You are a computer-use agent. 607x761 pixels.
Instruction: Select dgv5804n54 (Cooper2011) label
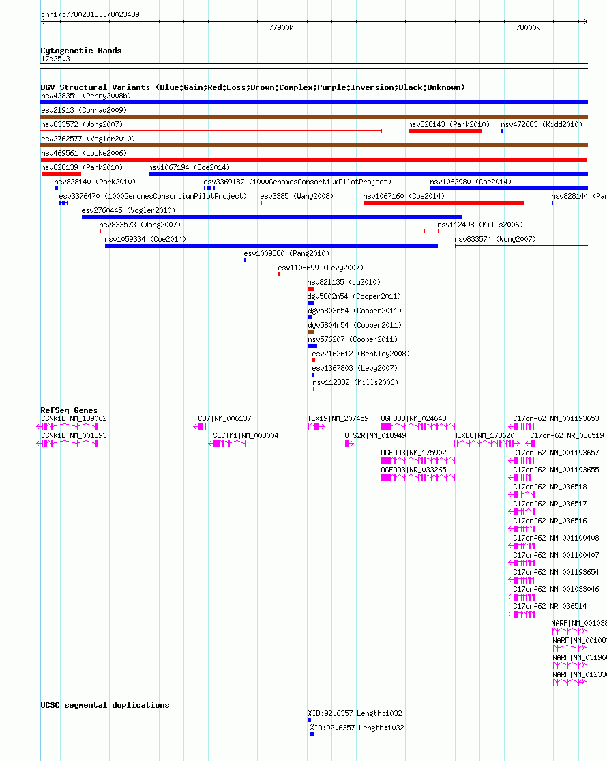pyautogui.click(x=355, y=325)
